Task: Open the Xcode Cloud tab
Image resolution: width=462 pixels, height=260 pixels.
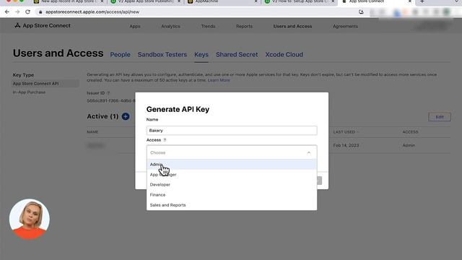Action: point(284,55)
